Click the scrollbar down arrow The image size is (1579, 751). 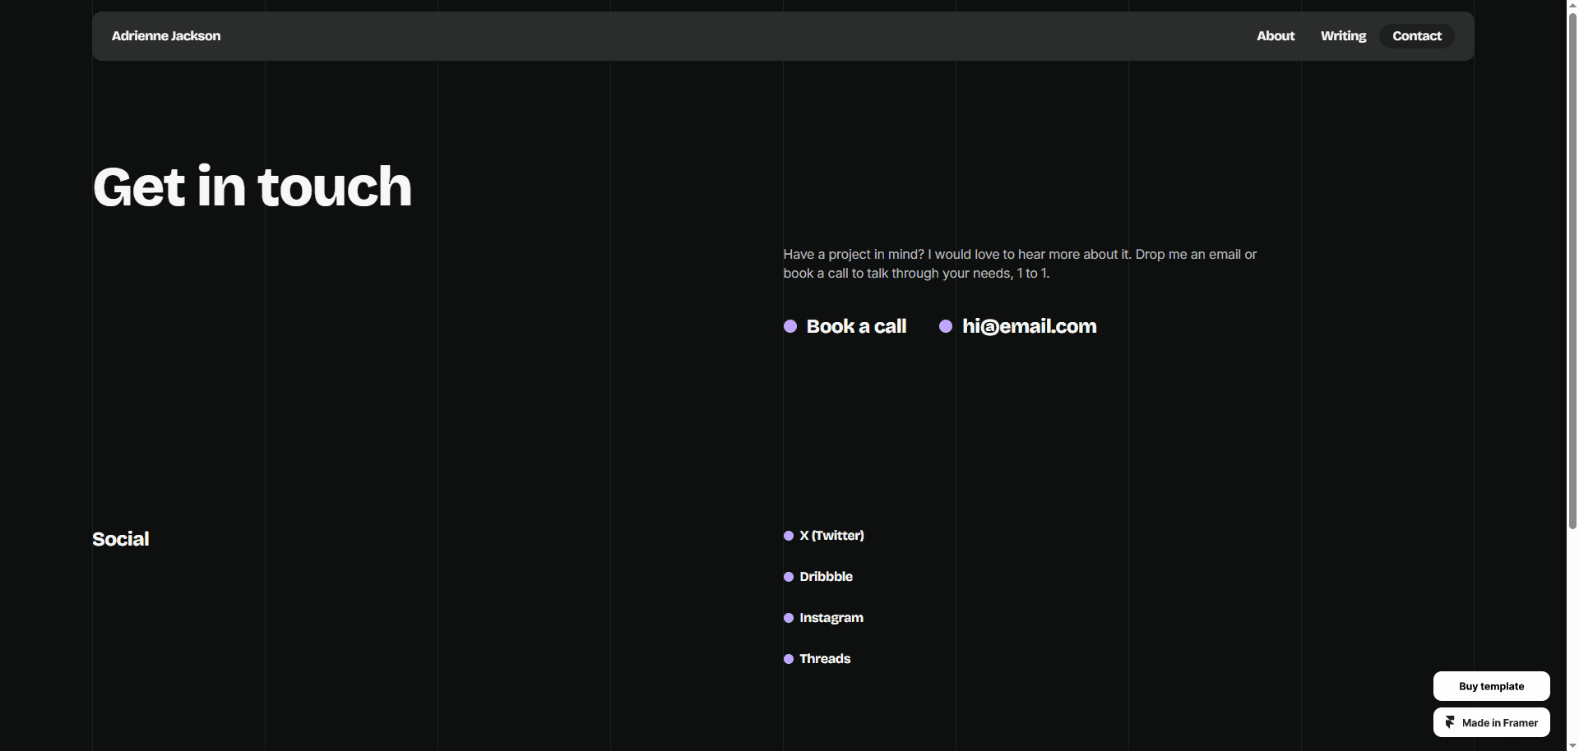pyautogui.click(x=1572, y=745)
